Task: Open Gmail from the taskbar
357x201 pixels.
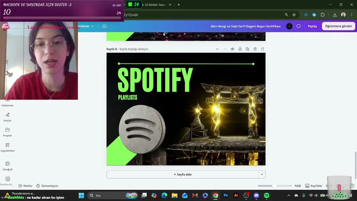Action: pos(195,195)
